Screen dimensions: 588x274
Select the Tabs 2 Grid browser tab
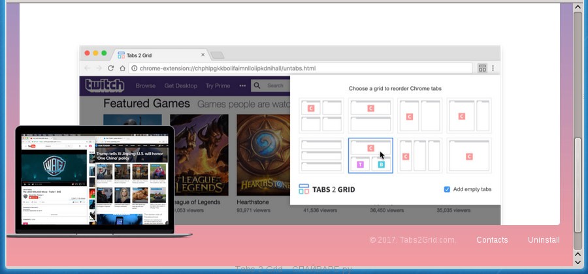tap(161, 55)
